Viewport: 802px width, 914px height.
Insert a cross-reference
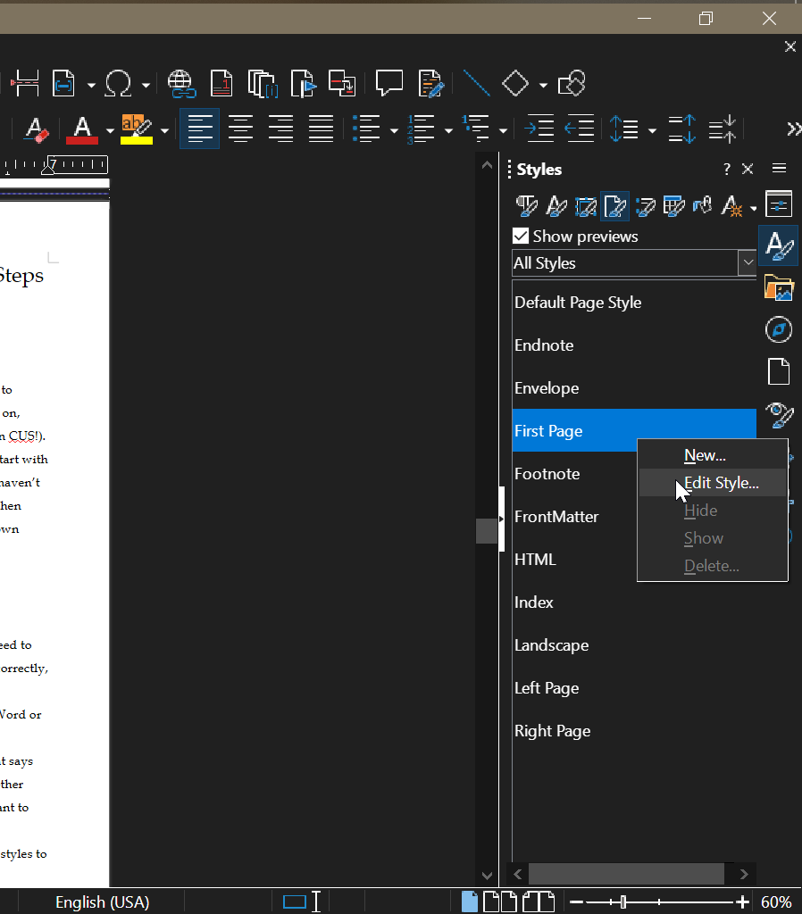tap(342, 83)
